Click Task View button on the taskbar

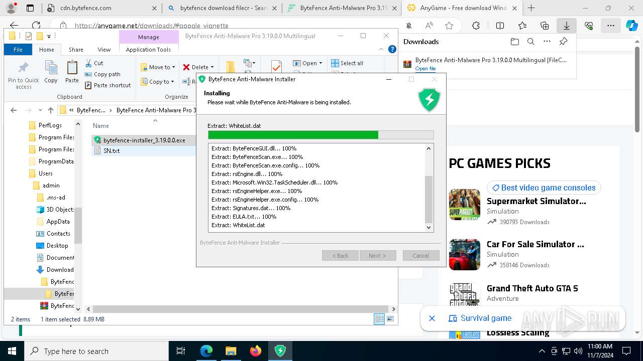(x=181, y=351)
